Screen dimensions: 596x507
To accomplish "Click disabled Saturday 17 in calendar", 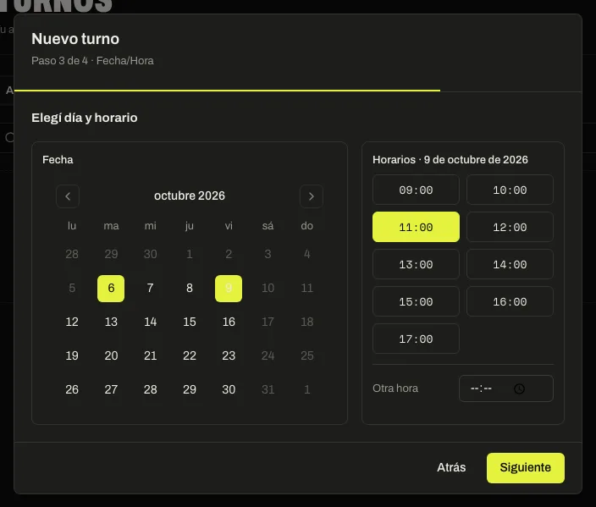I will pos(268,322).
